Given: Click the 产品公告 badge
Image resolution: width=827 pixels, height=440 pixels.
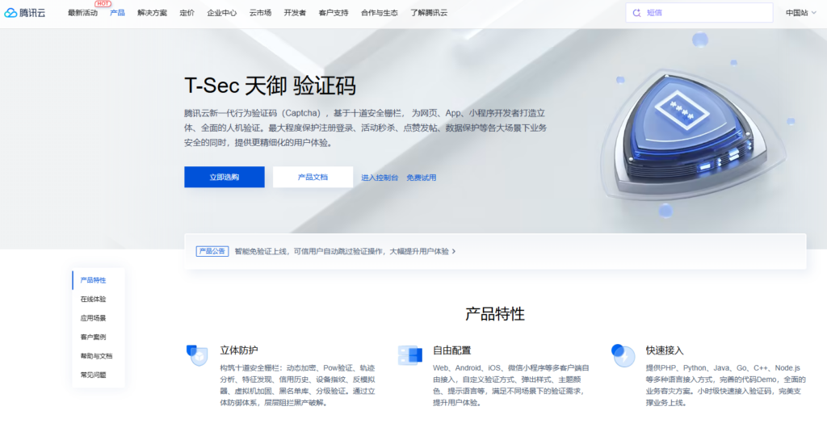Looking at the screenshot, I should (212, 251).
